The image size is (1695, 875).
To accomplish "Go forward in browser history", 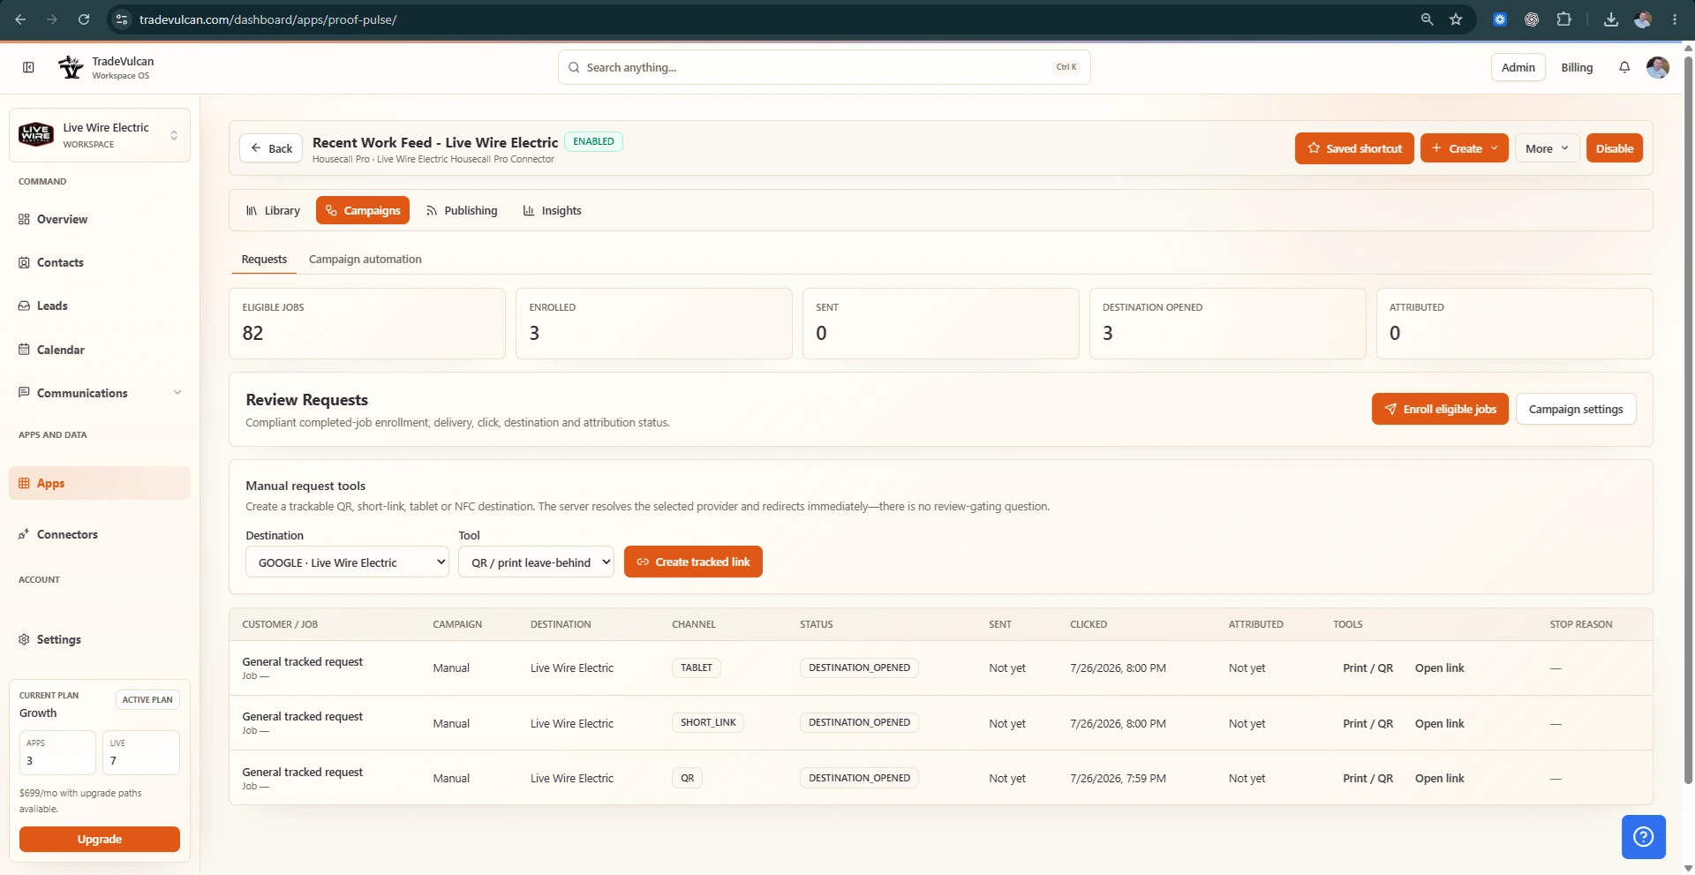I will point(52,19).
